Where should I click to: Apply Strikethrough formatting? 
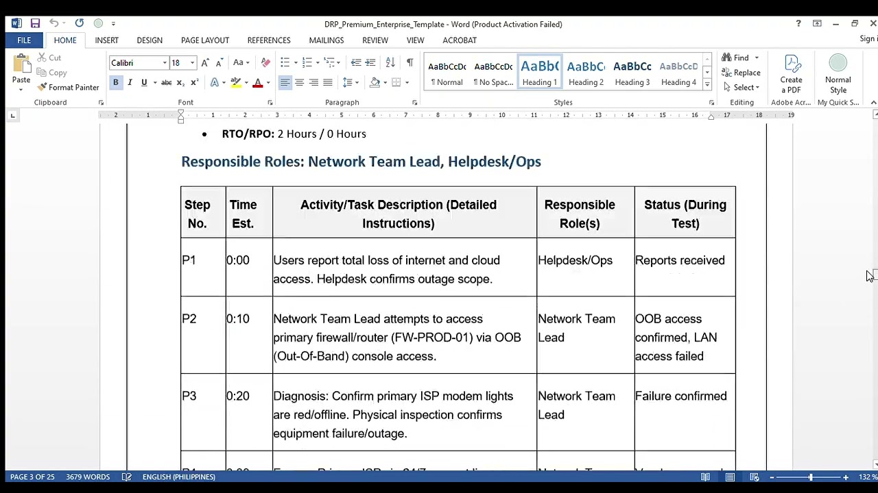coord(166,83)
